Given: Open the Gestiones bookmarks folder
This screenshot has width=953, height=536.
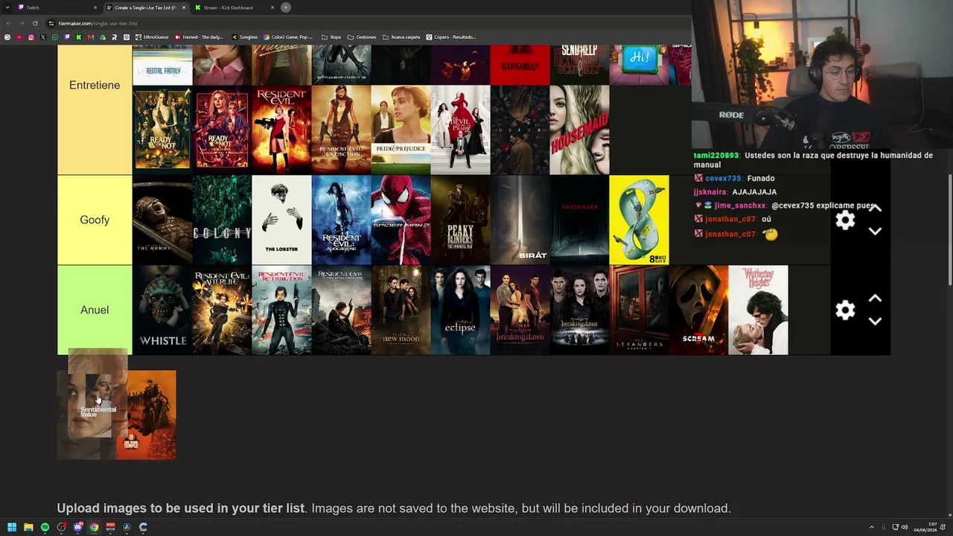Looking at the screenshot, I should 362,37.
